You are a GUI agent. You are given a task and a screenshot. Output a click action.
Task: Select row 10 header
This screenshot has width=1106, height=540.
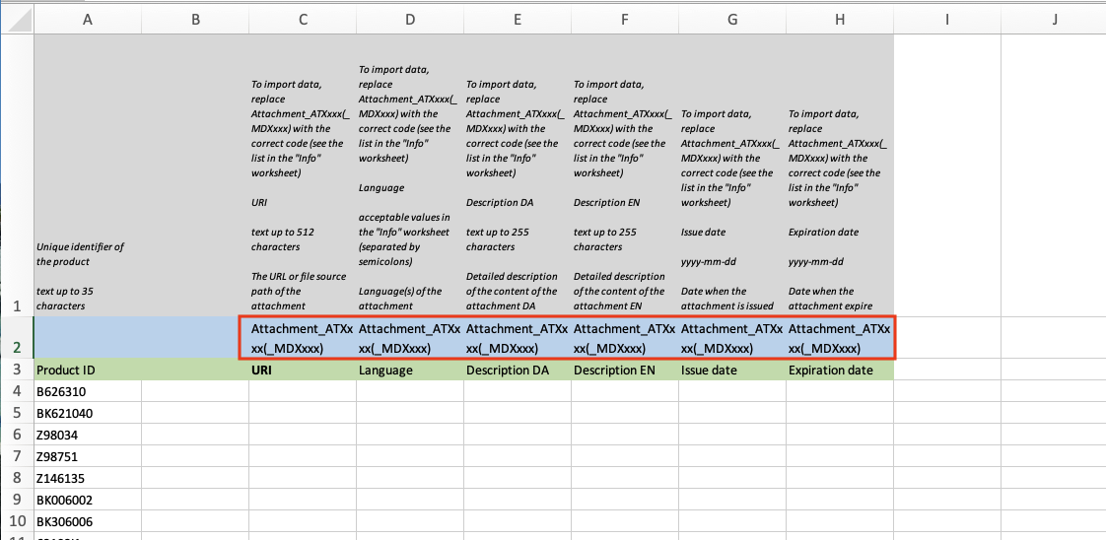(x=19, y=522)
